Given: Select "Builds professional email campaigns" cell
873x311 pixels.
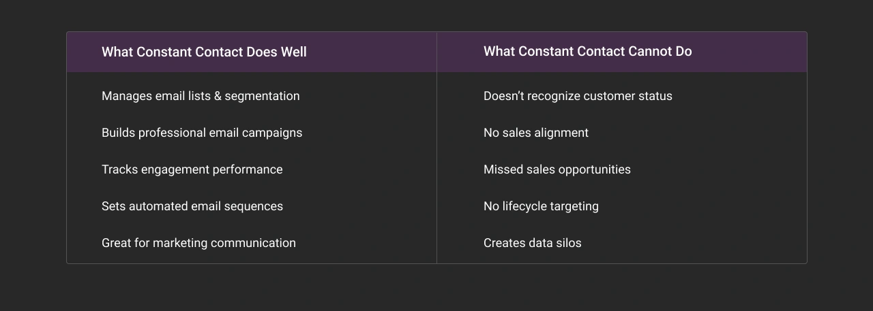Looking at the screenshot, I should (202, 133).
